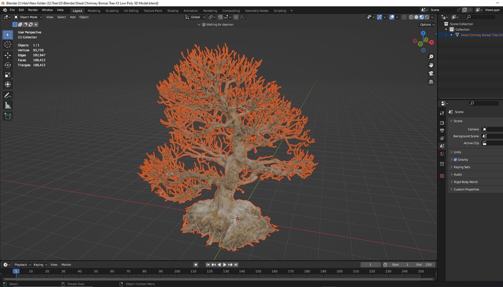Viewport: 503px width, 287px height.
Task: Open the Edit menu
Action: coord(21,10)
